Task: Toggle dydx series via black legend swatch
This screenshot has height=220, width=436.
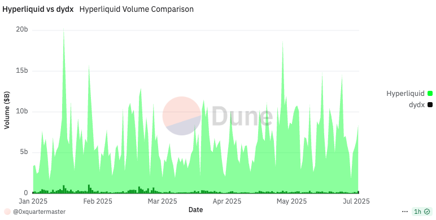Action: tap(430, 105)
